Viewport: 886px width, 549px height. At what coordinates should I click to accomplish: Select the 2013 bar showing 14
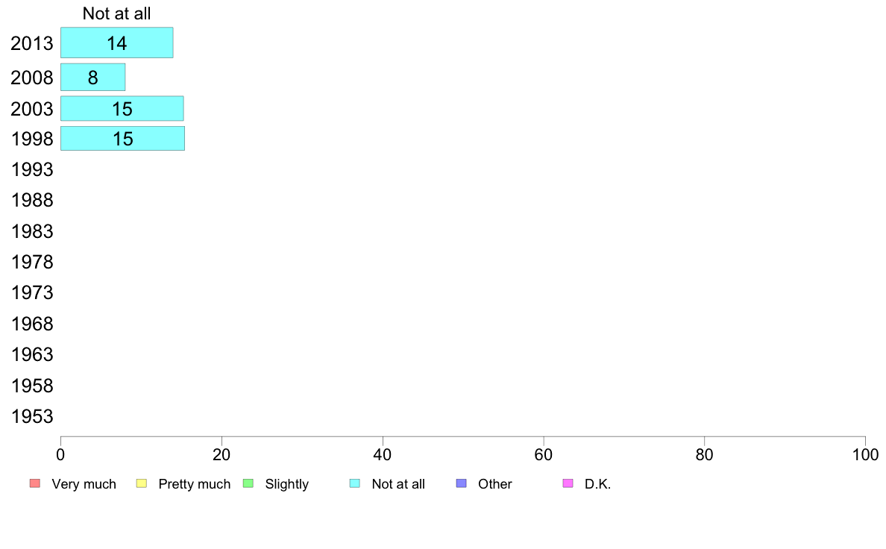click(117, 43)
